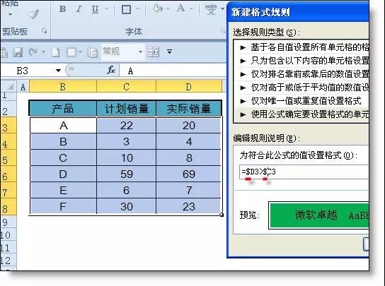Click the format painter brush icon

click(x=34, y=13)
